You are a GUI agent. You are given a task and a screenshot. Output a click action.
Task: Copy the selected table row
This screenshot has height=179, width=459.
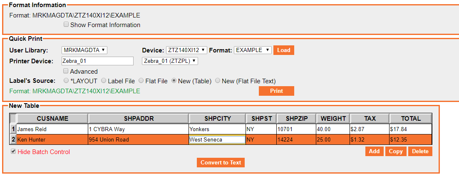click(395, 151)
